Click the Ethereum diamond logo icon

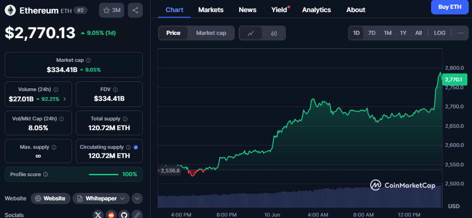pyautogui.click(x=10, y=10)
